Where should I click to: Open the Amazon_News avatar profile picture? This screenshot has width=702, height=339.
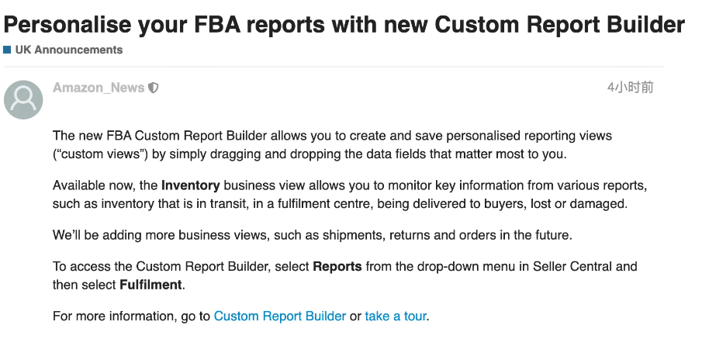(x=23, y=100)
